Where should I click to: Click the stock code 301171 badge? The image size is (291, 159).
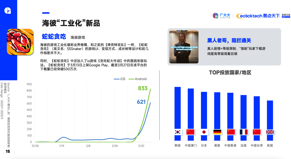point(286,17)
